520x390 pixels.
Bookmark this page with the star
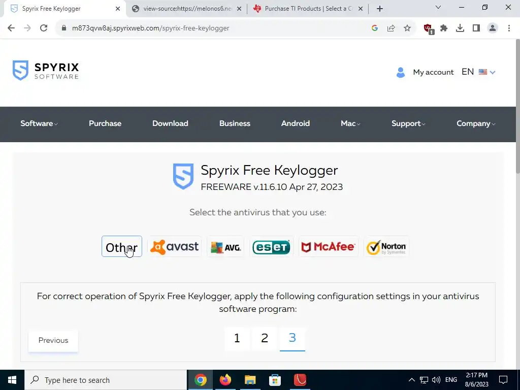pos(407,28)
